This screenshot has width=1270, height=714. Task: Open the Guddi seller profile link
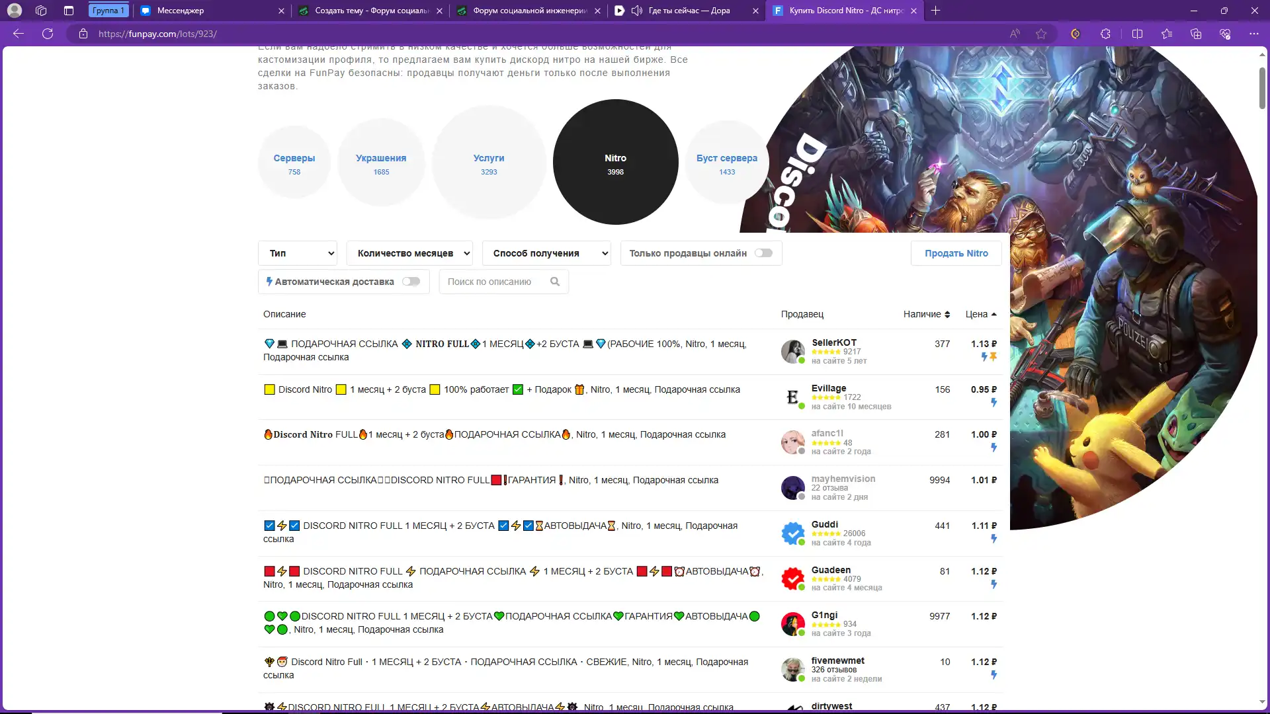[825, 524]
